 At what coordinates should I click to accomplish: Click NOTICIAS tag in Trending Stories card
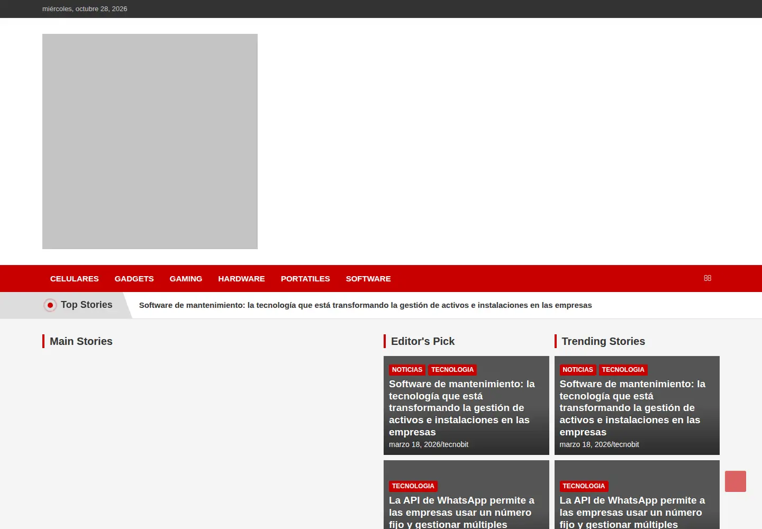click(578, 370)
